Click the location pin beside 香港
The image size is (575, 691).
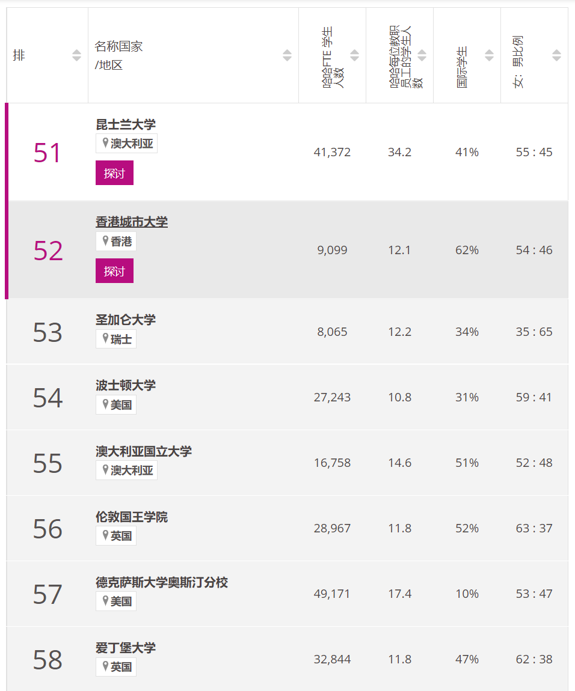[106, 242]
